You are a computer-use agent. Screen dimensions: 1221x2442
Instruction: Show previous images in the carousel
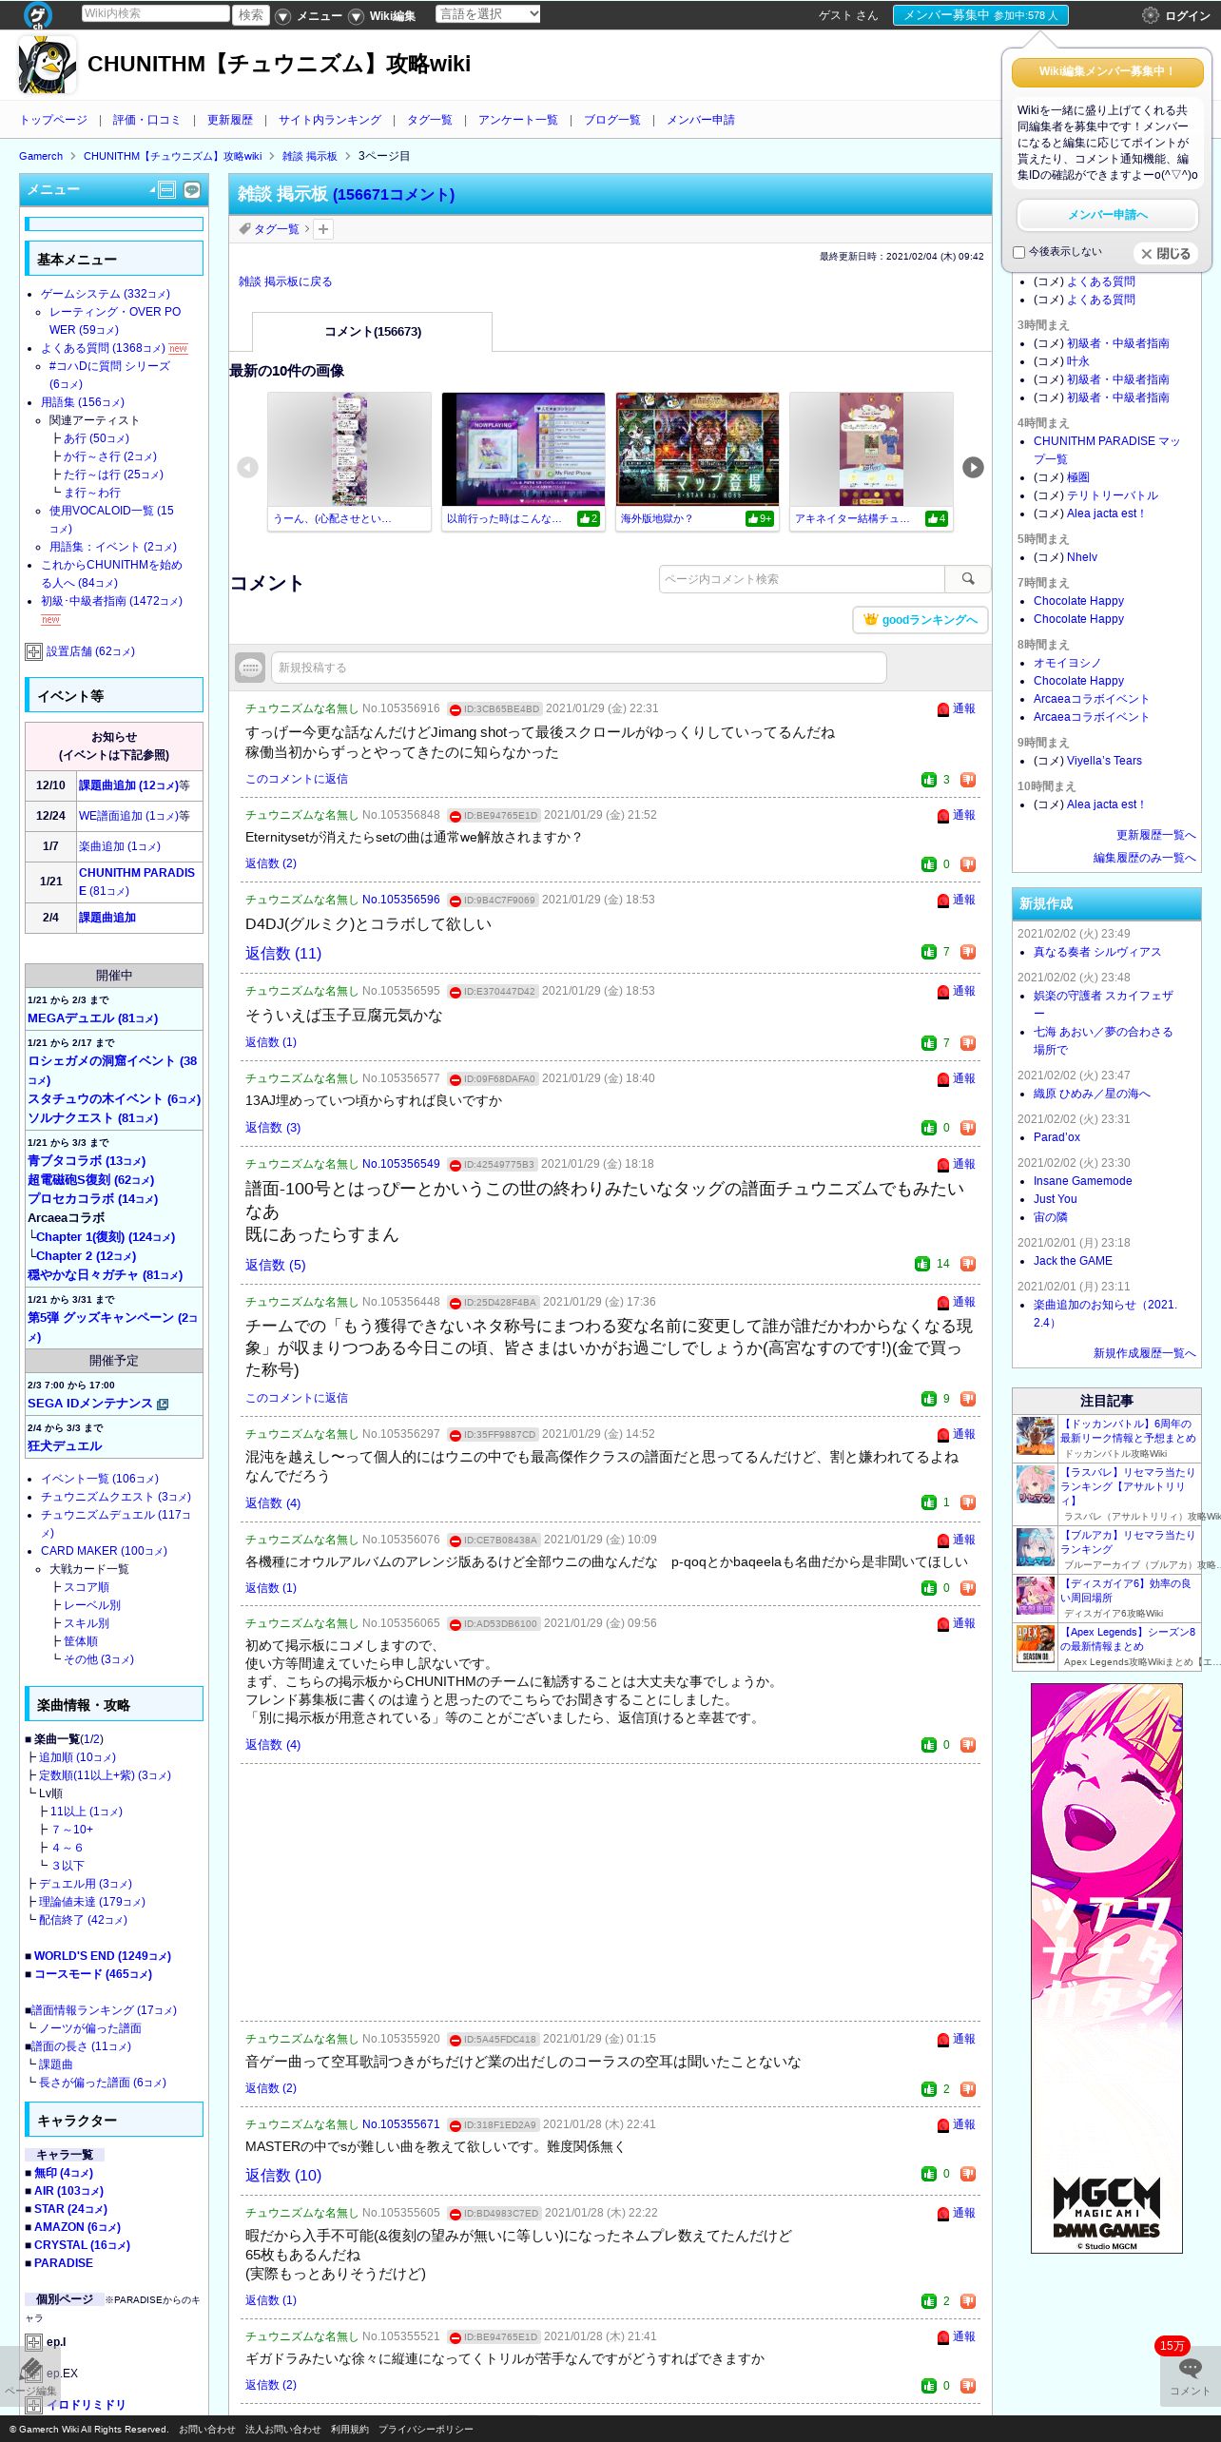[x=247, y=467]
